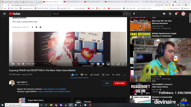The image size is (191, 107).
Task: Open the video settings gear
Action: coord(103,64)
